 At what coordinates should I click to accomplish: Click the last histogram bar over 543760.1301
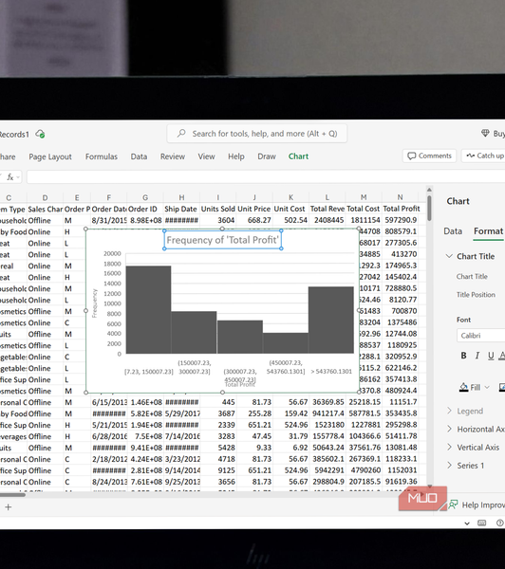point(330,320)
